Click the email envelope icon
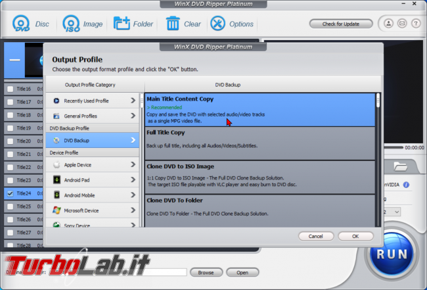Image resolution: width=427 pixels, height=290 pixels. (x=402, y=24)
